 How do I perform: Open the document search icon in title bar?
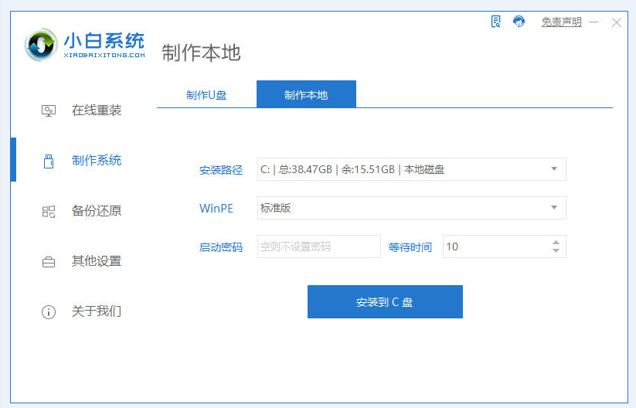[x=496, y=22]
